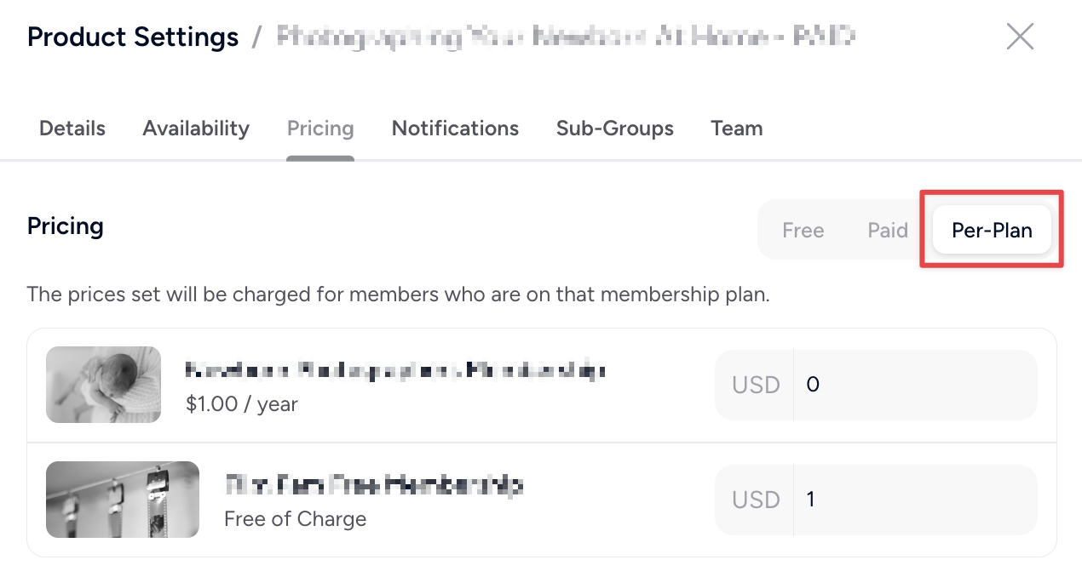Click the blurred product name in the header

click(x=567, y=37)
